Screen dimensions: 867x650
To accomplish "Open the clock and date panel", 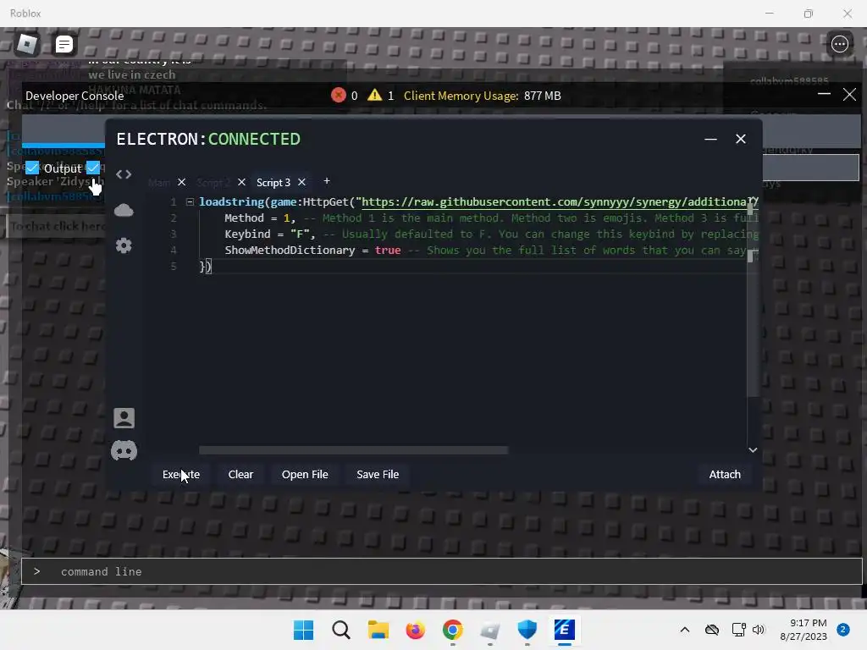I will coord(803,630).
